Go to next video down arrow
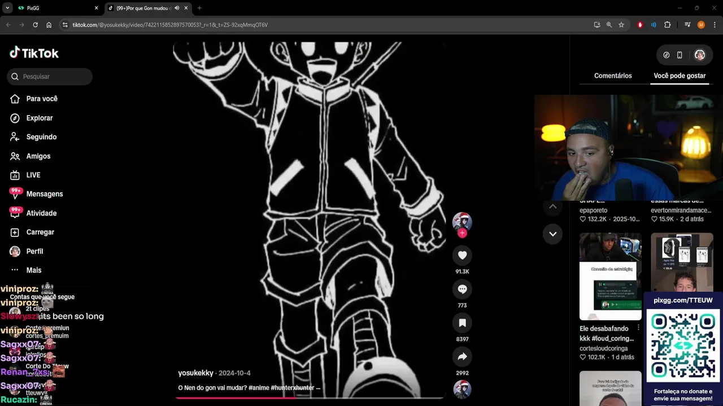 [552, 234]
